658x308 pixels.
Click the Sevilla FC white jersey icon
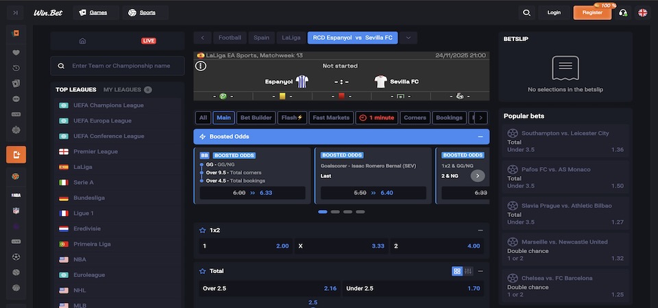[380, 81]
